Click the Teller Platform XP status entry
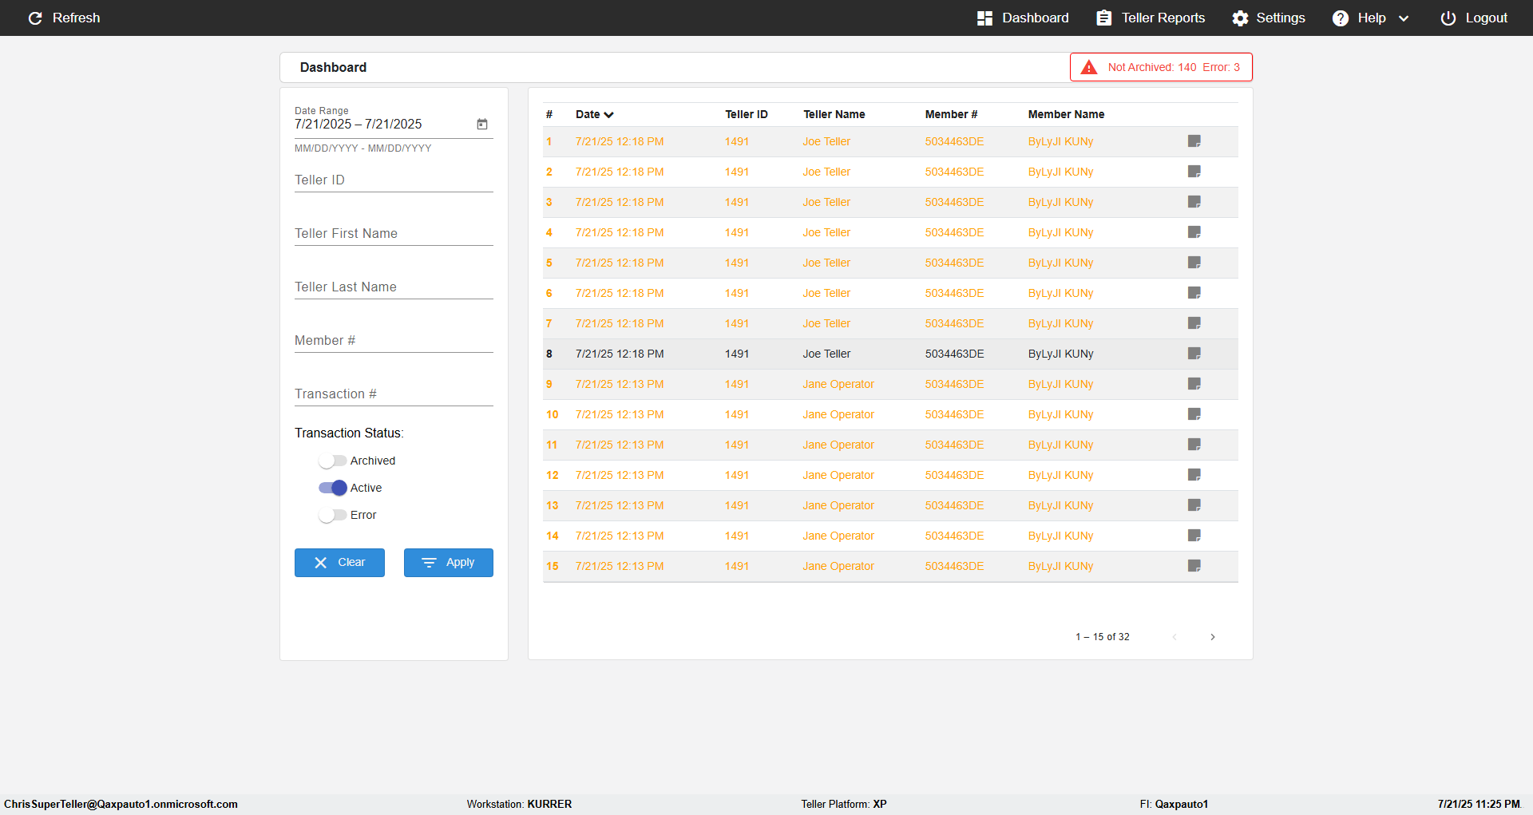1533x815 pixels. 844,804
